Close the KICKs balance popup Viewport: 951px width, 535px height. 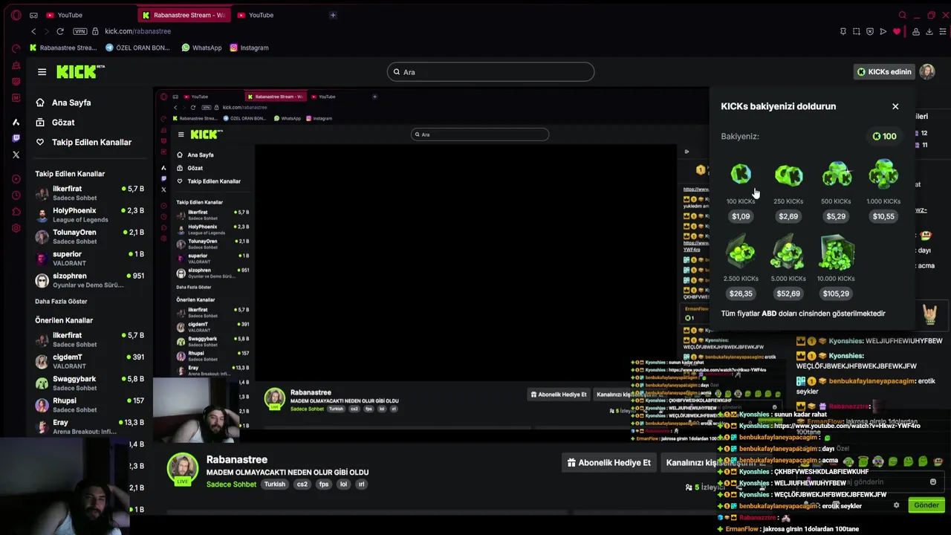(895, 106)
